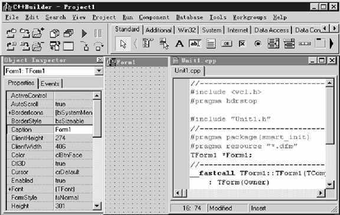Open the Edit menu
This screenshot has width=340, height=215.
pyautogui.click(x=32, y=17)
